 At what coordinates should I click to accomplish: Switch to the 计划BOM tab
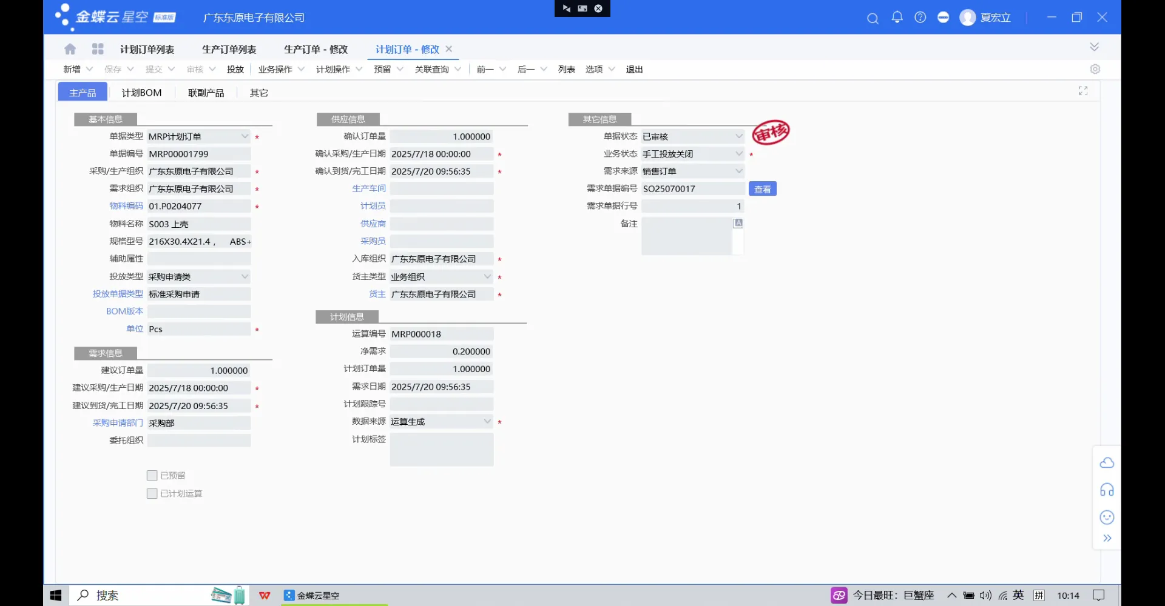(x=141, y=93)
